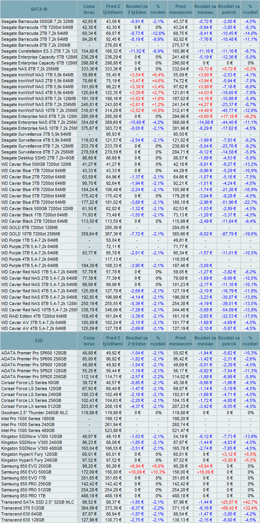The image size is (260, 523).
Task: Click 203,81 € price of Corsair Force LX 512GB
Action: pyautogui.click(x=89, y=406)
